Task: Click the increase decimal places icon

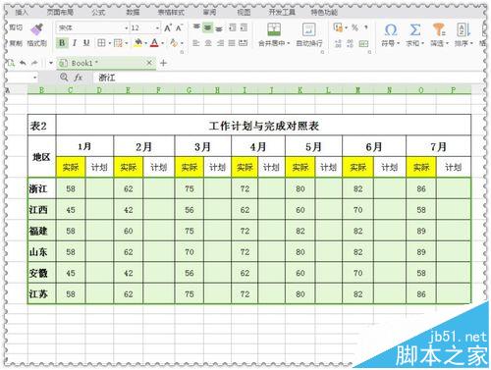Action: click(338, 43)
